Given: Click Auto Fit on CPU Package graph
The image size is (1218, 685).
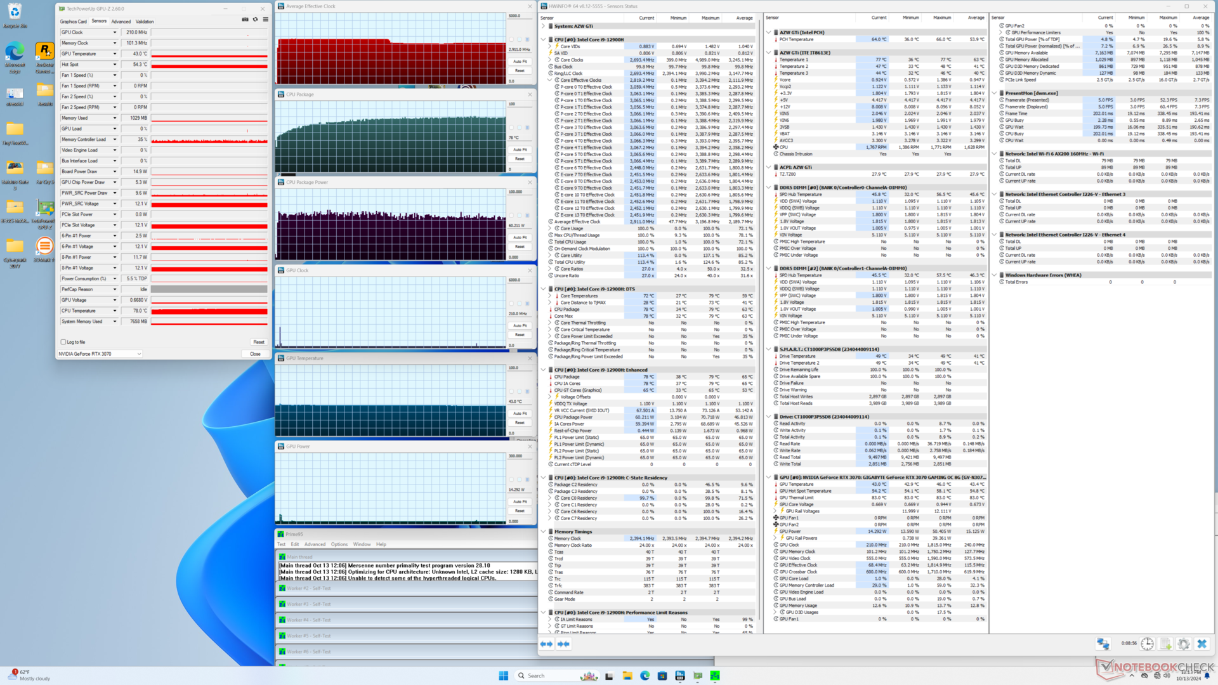Looking at the screenshot, I should (x=520, y=150).
